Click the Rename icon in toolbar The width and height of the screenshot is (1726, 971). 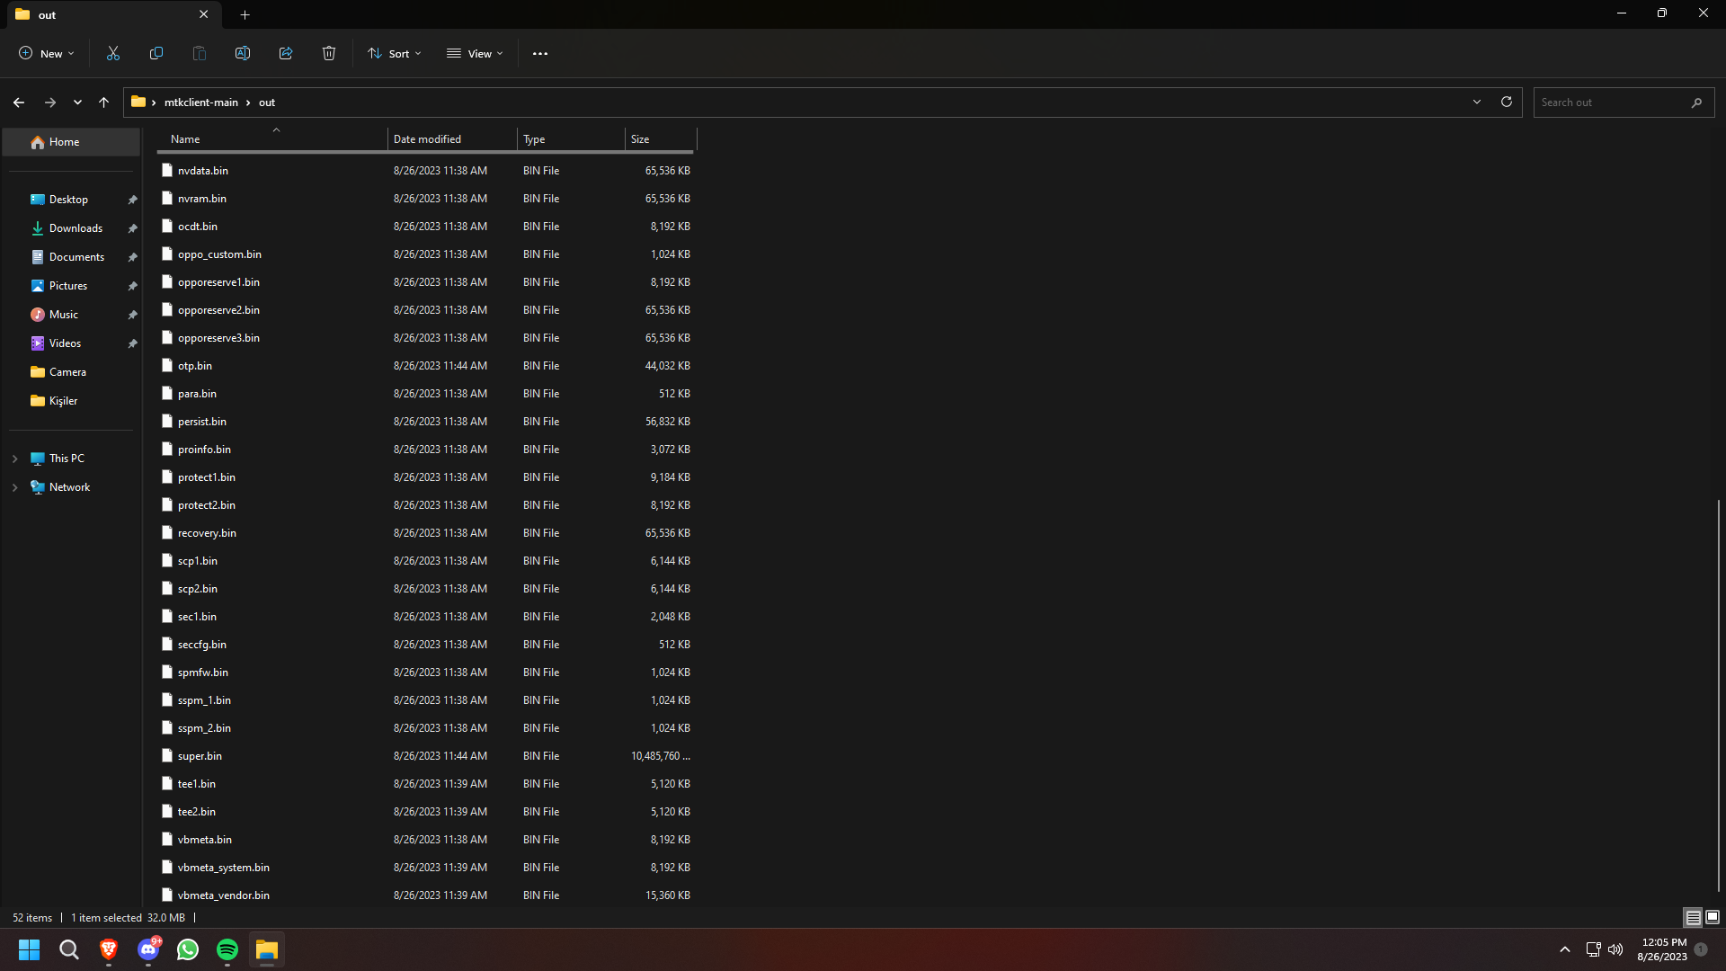coord(243,54)
